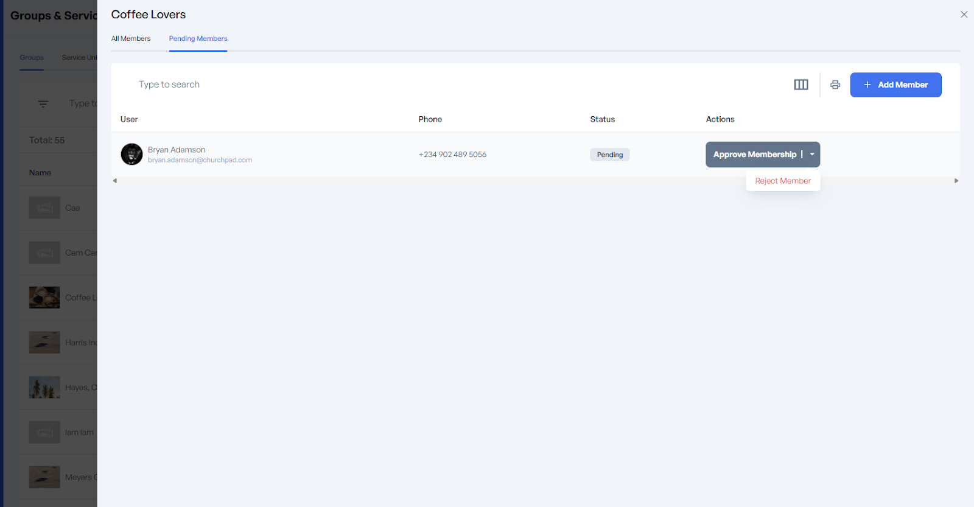Click the Harris group thumbnail image

(44, 343)
